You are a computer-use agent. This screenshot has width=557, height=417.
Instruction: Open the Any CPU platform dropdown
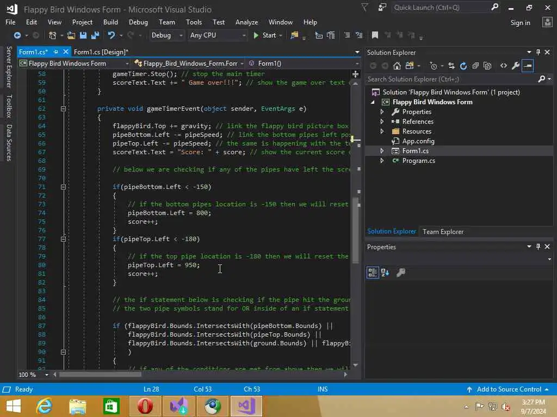click(x=217, y=35)
